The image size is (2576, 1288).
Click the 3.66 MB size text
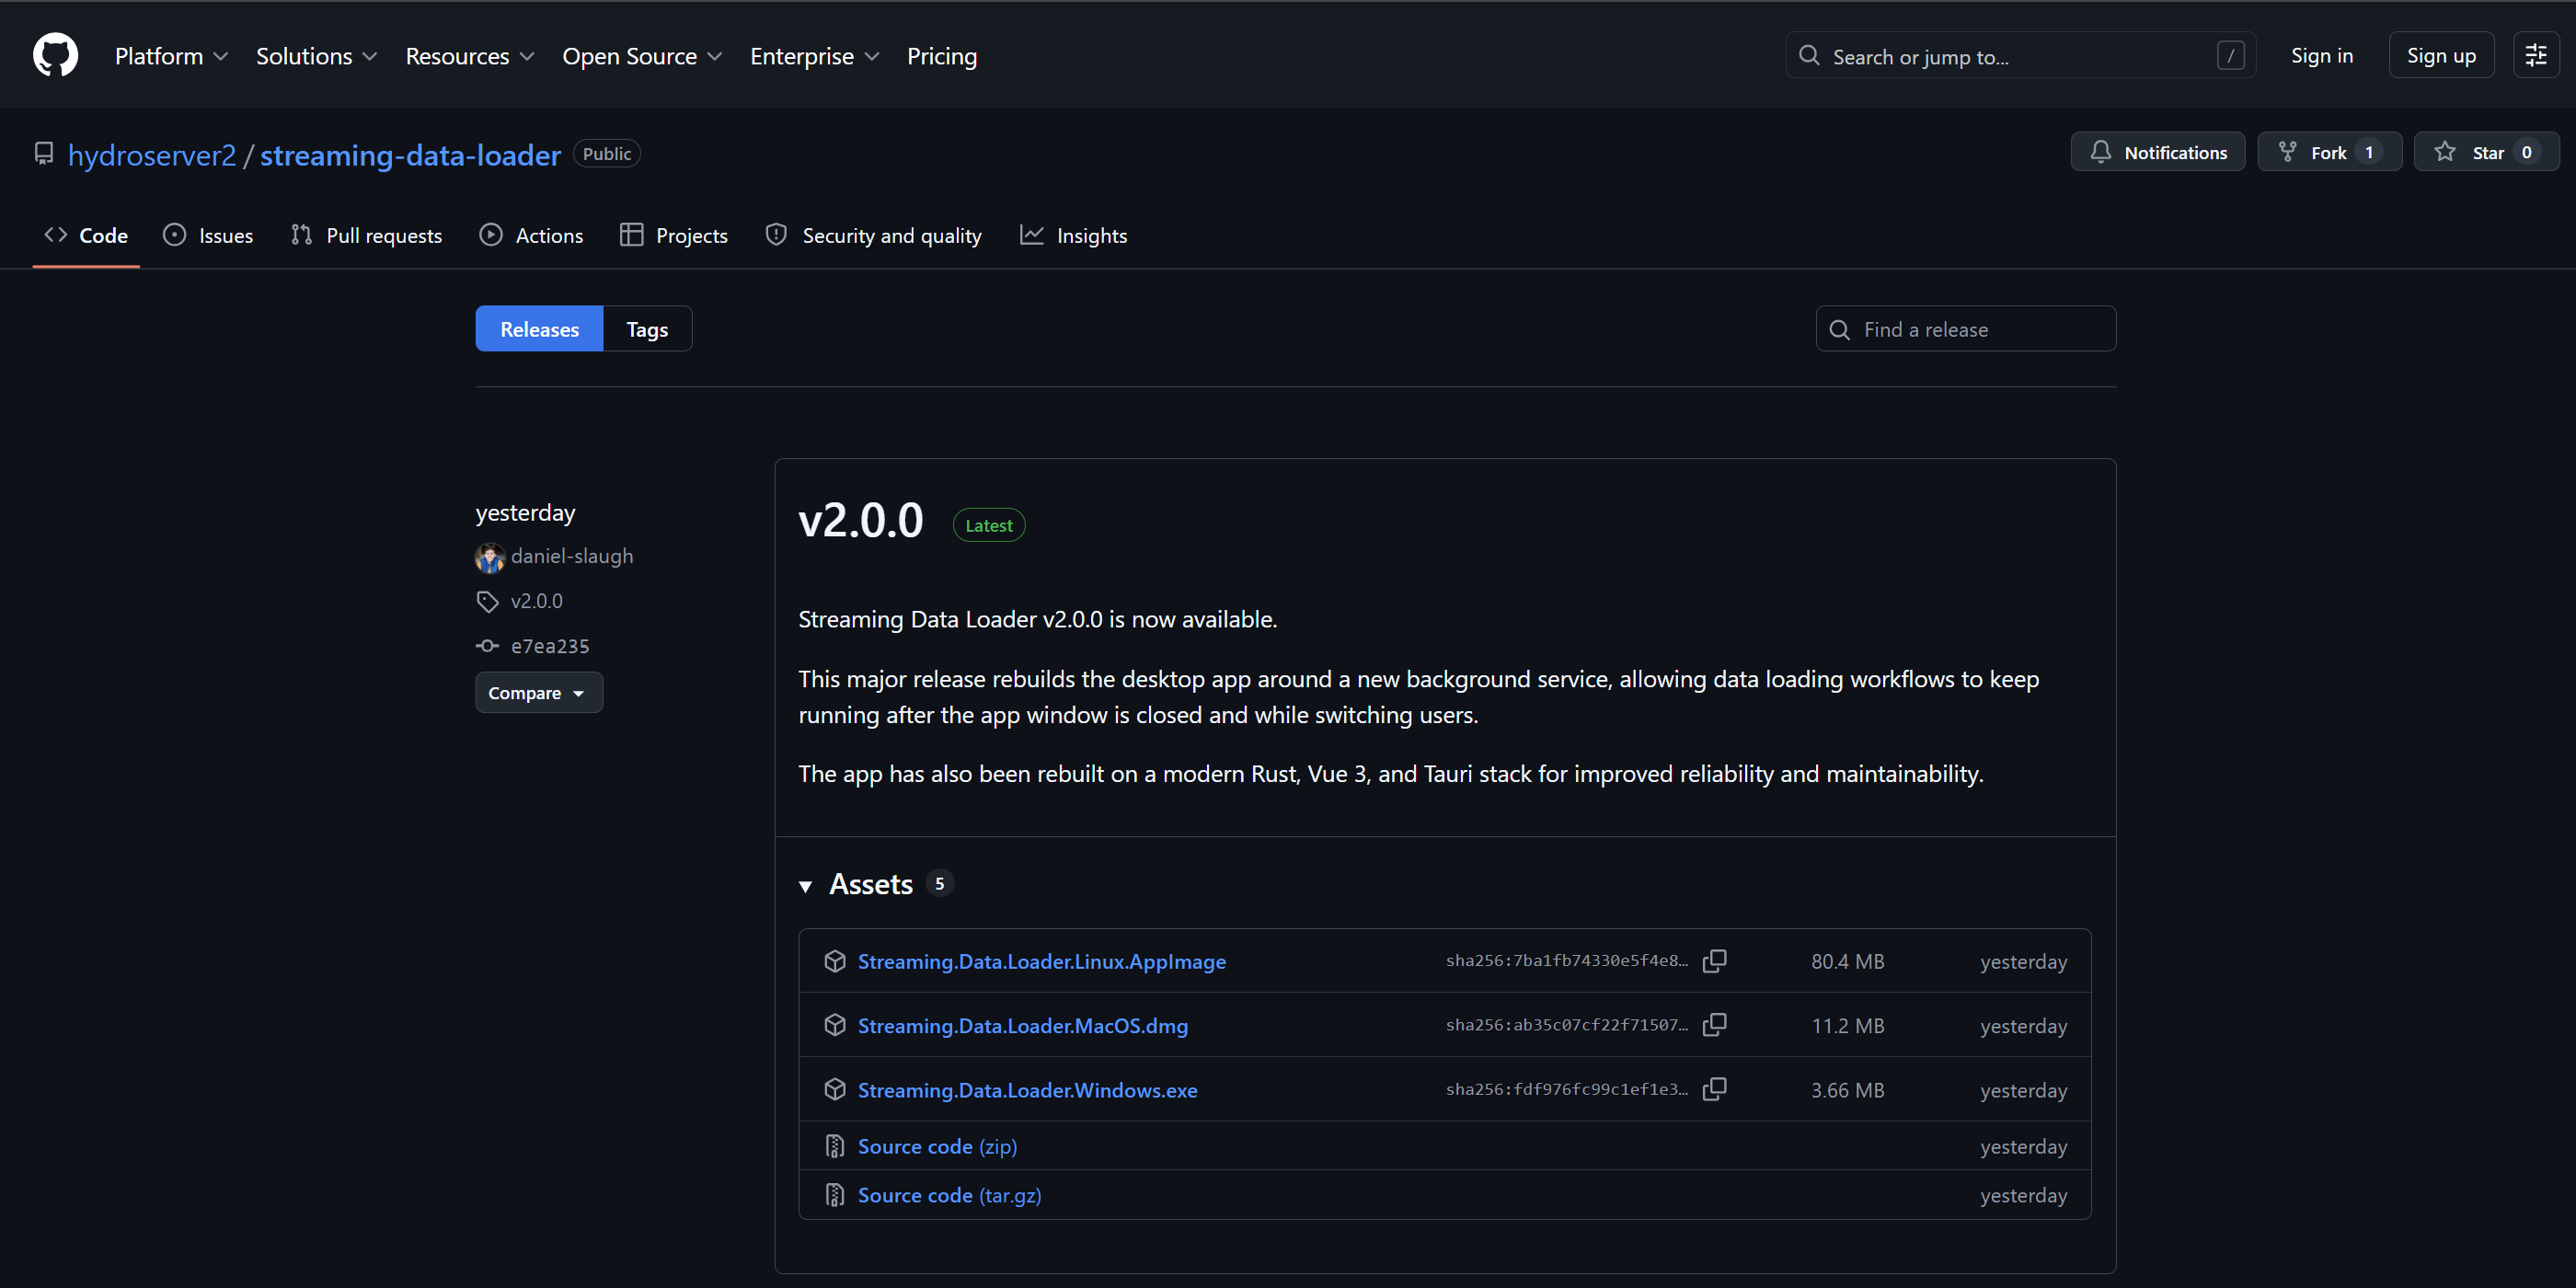click(x=1847, y=1090)
